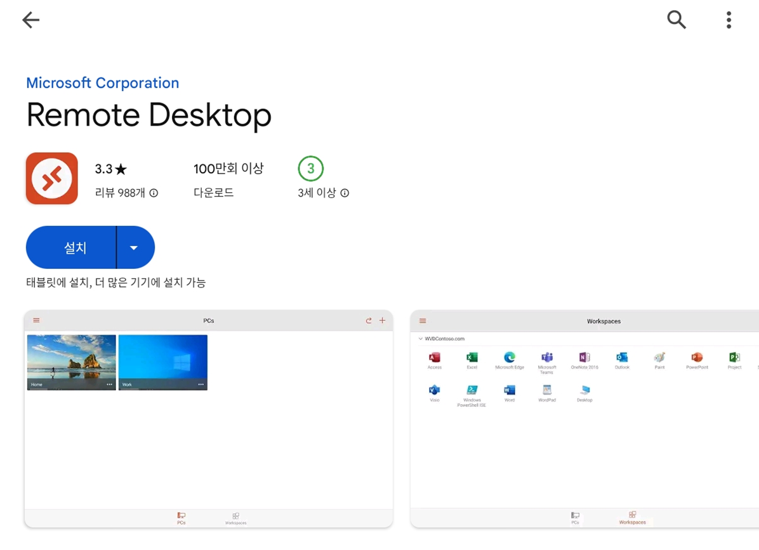759x550 pixels.
Task: Open the dots menu on Work thumbnail
Action: [x=201, y=384]
